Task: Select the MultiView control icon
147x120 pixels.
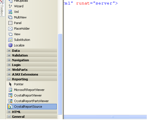Action: coord(10,17)
